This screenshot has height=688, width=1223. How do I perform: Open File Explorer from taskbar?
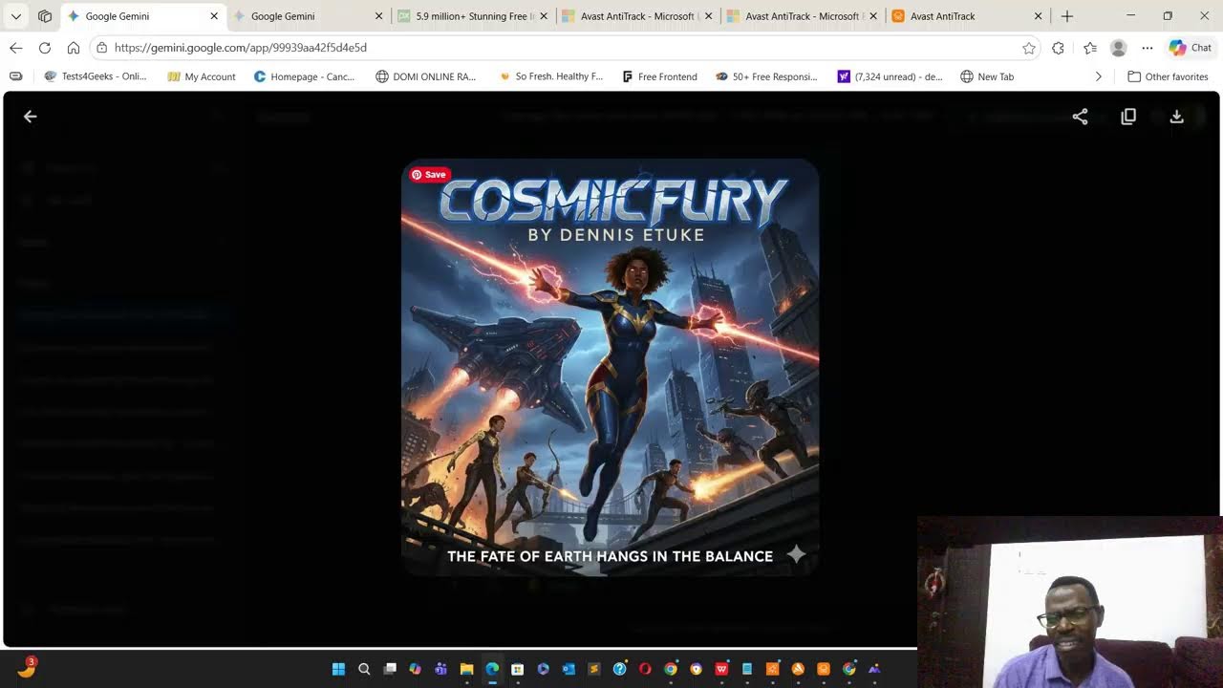tap(466, 669)
